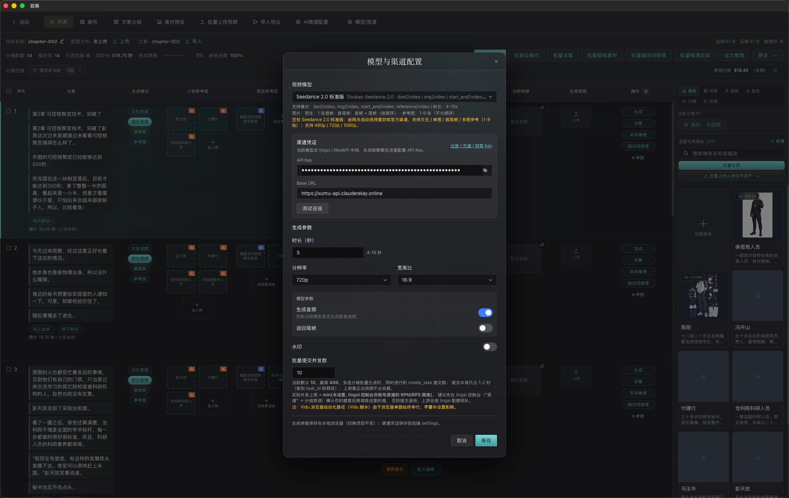Open the 宽高比 16:9 dropdown
789x498 pixels.
click(447, 280)
